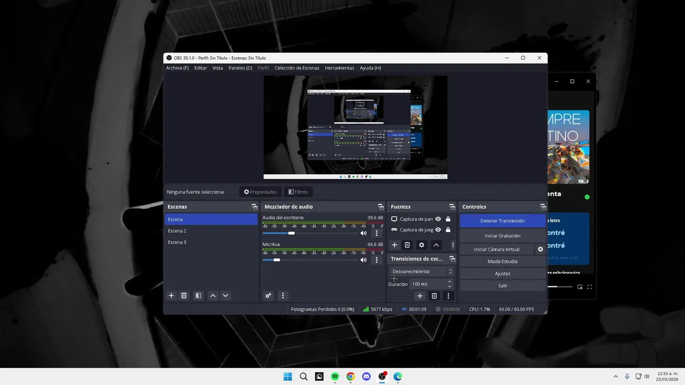Image resolution: width=685 pixels, height=385 pixels.
Task: Add a new source in Fuentes
Action: pyautogui.click(x=394, y=245)
